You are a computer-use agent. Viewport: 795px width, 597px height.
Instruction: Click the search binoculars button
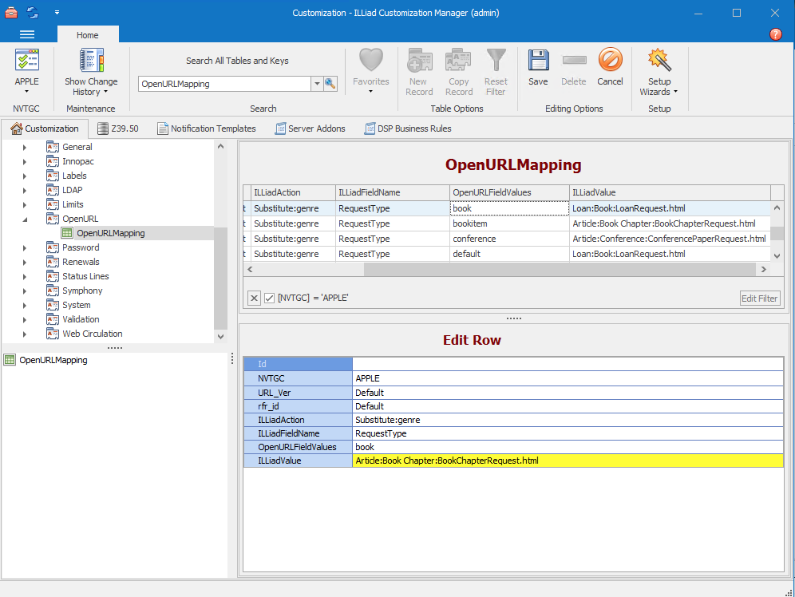pos(330,84)
